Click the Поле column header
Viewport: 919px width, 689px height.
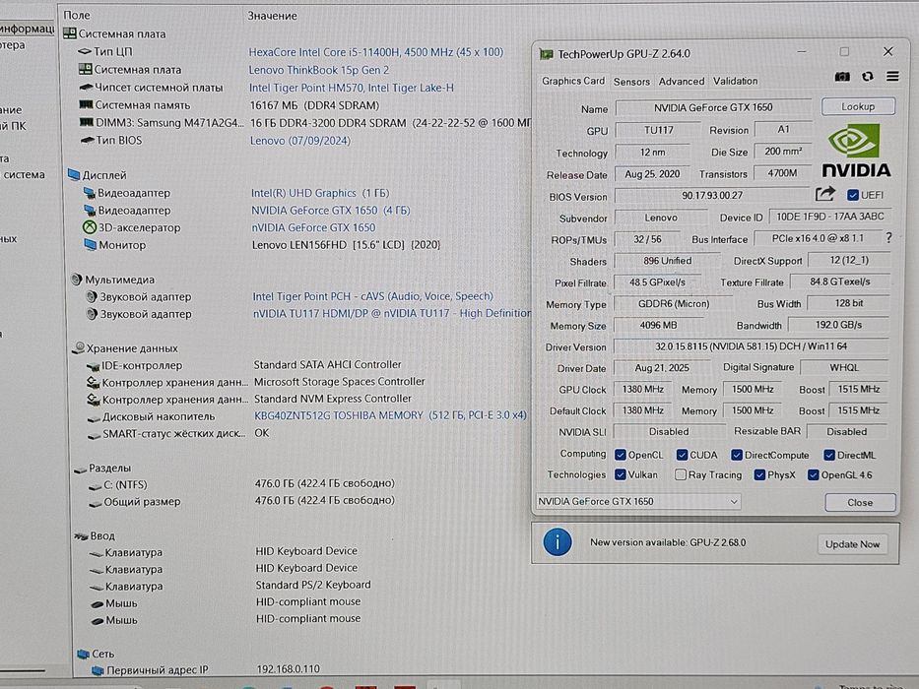77,15
